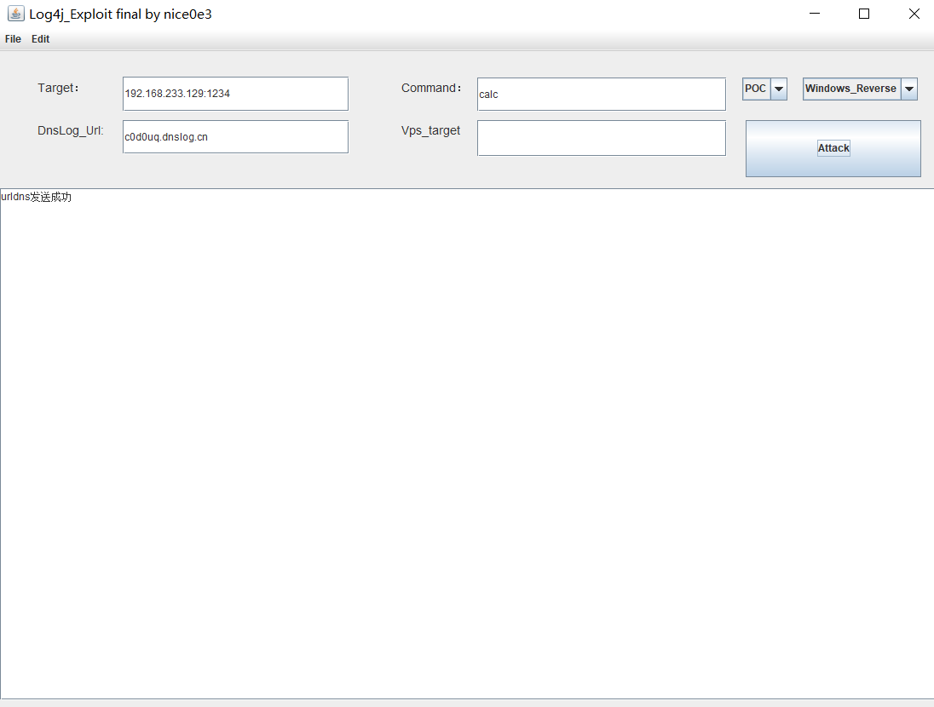Click the urldns发送成功 output text
Screen dimensions: 934x707
point(37,197)
